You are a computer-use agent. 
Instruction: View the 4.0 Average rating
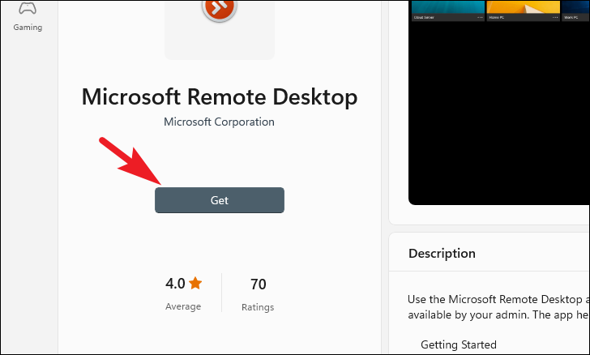tap(183, 293)
